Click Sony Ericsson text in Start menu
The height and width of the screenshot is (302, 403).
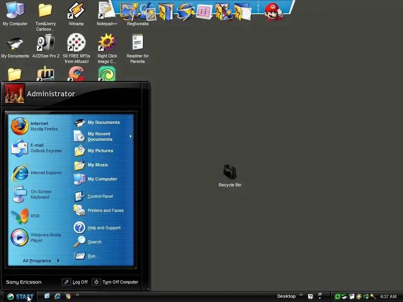(x=24, y=282)
